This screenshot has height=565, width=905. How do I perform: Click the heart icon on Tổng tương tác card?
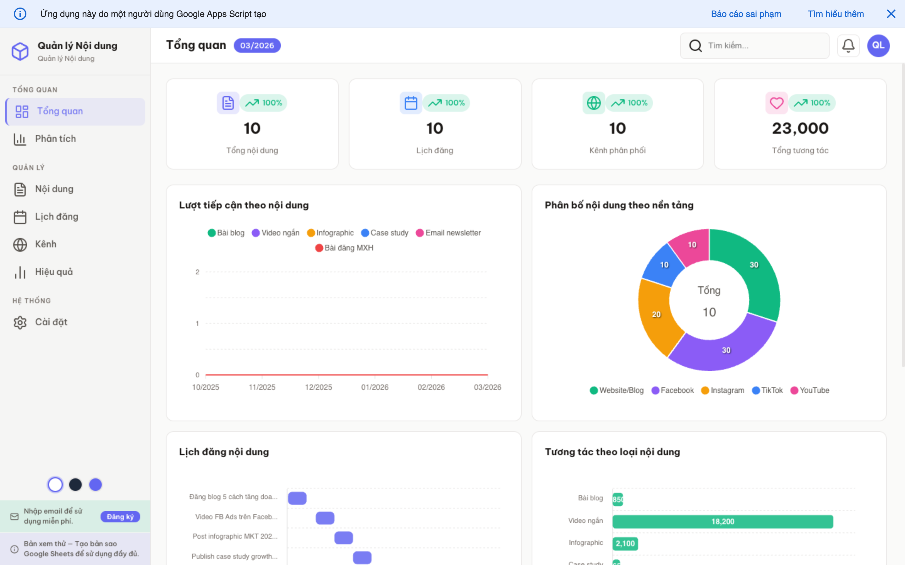[x=776, y=103]
